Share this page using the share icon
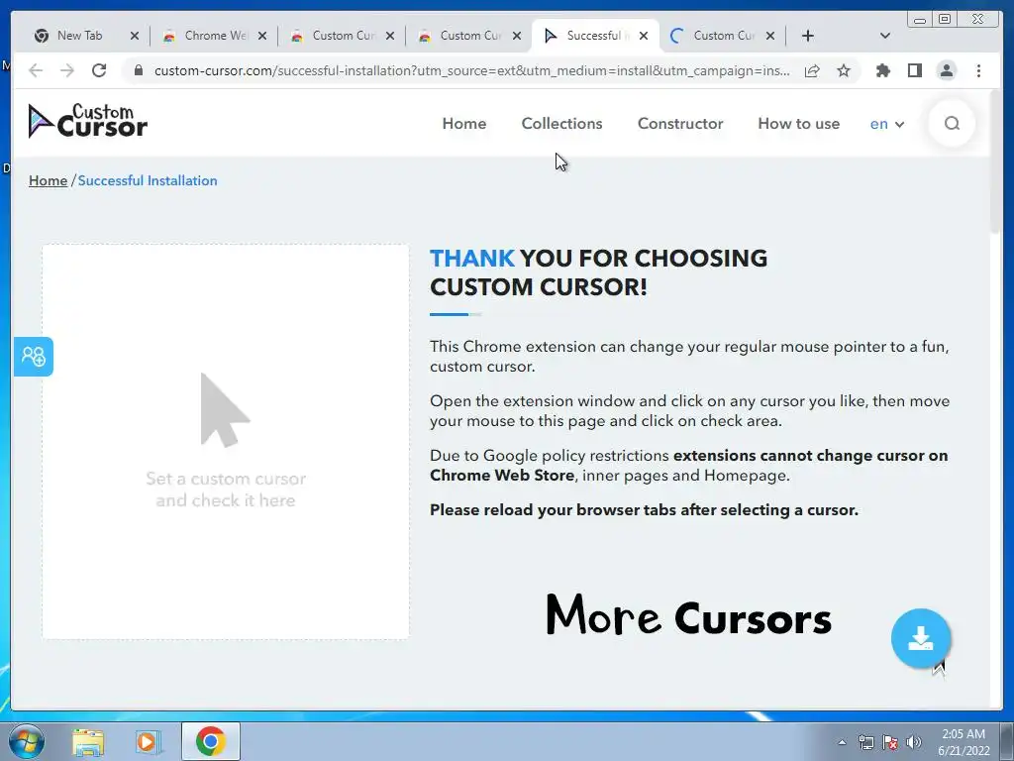 click(x=812, y=70)
